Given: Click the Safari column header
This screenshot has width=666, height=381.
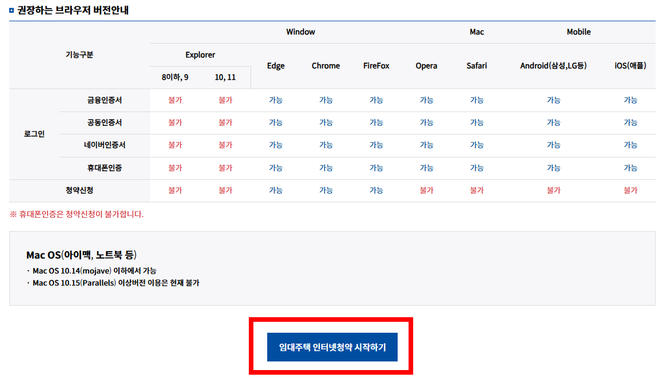Looking at the screenshot, I should click(476, 66).
